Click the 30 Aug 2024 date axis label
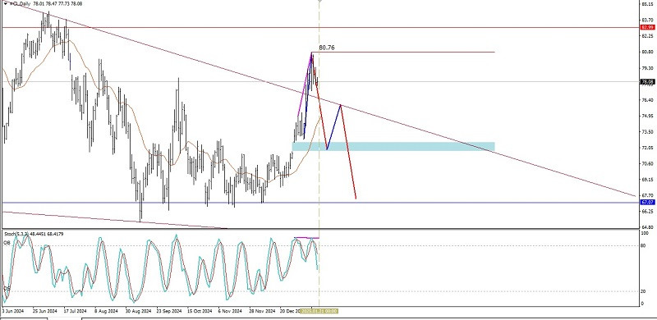This screenshot has height=320, width=657. pyautogui.click(x=138, y=311)
